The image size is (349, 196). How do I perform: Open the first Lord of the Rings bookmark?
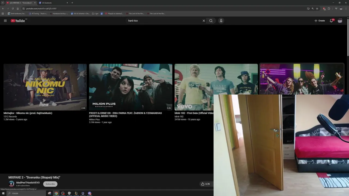135,14
